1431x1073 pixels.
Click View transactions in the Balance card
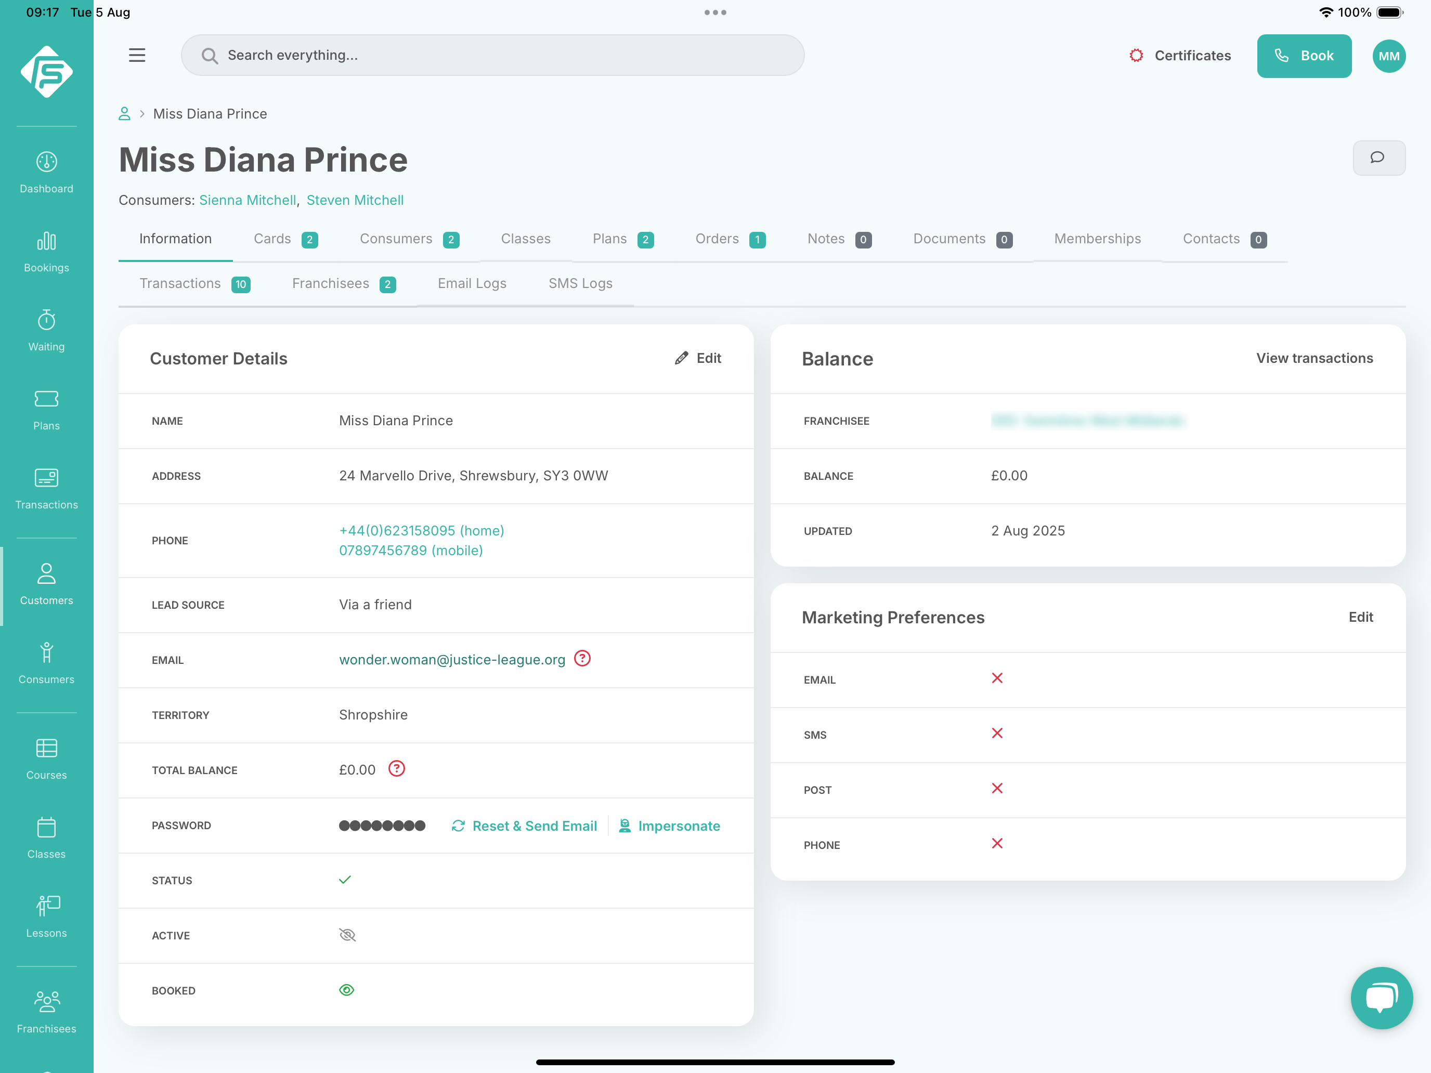[x=1315, y=358]
